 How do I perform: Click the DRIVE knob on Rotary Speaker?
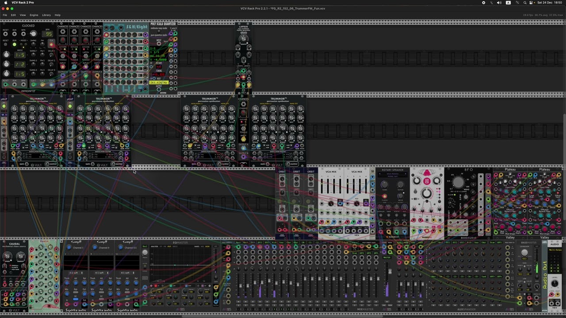pos(401,196)
